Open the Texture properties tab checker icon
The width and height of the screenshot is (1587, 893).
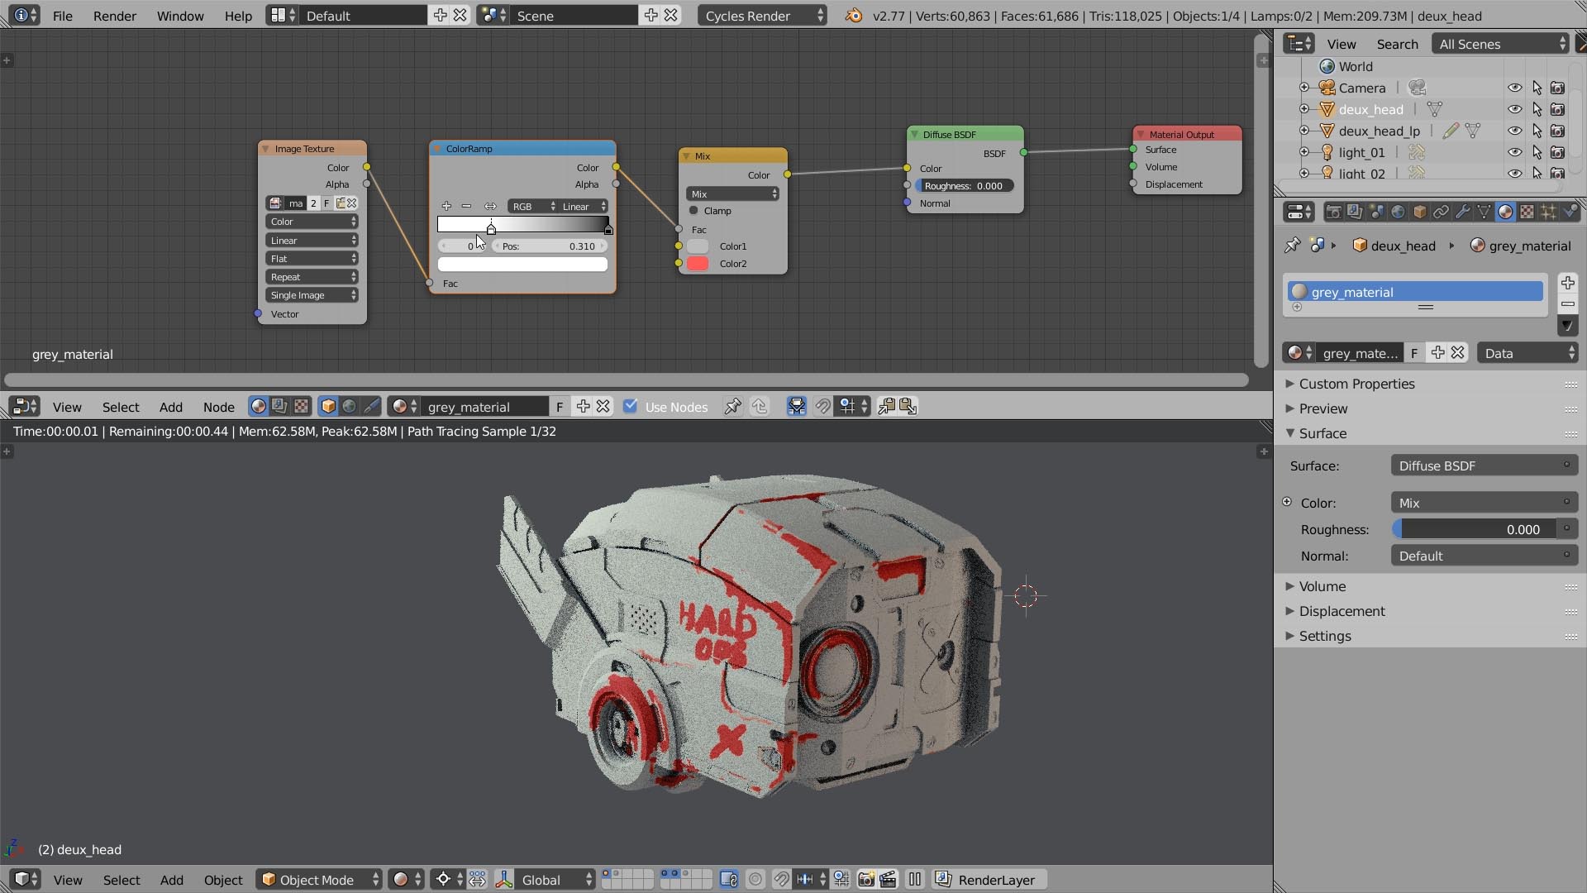point(1527,213)
